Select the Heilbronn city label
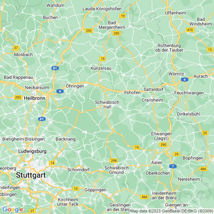Image resolution: width=214 pixels, height=214 pixels. 34,98
